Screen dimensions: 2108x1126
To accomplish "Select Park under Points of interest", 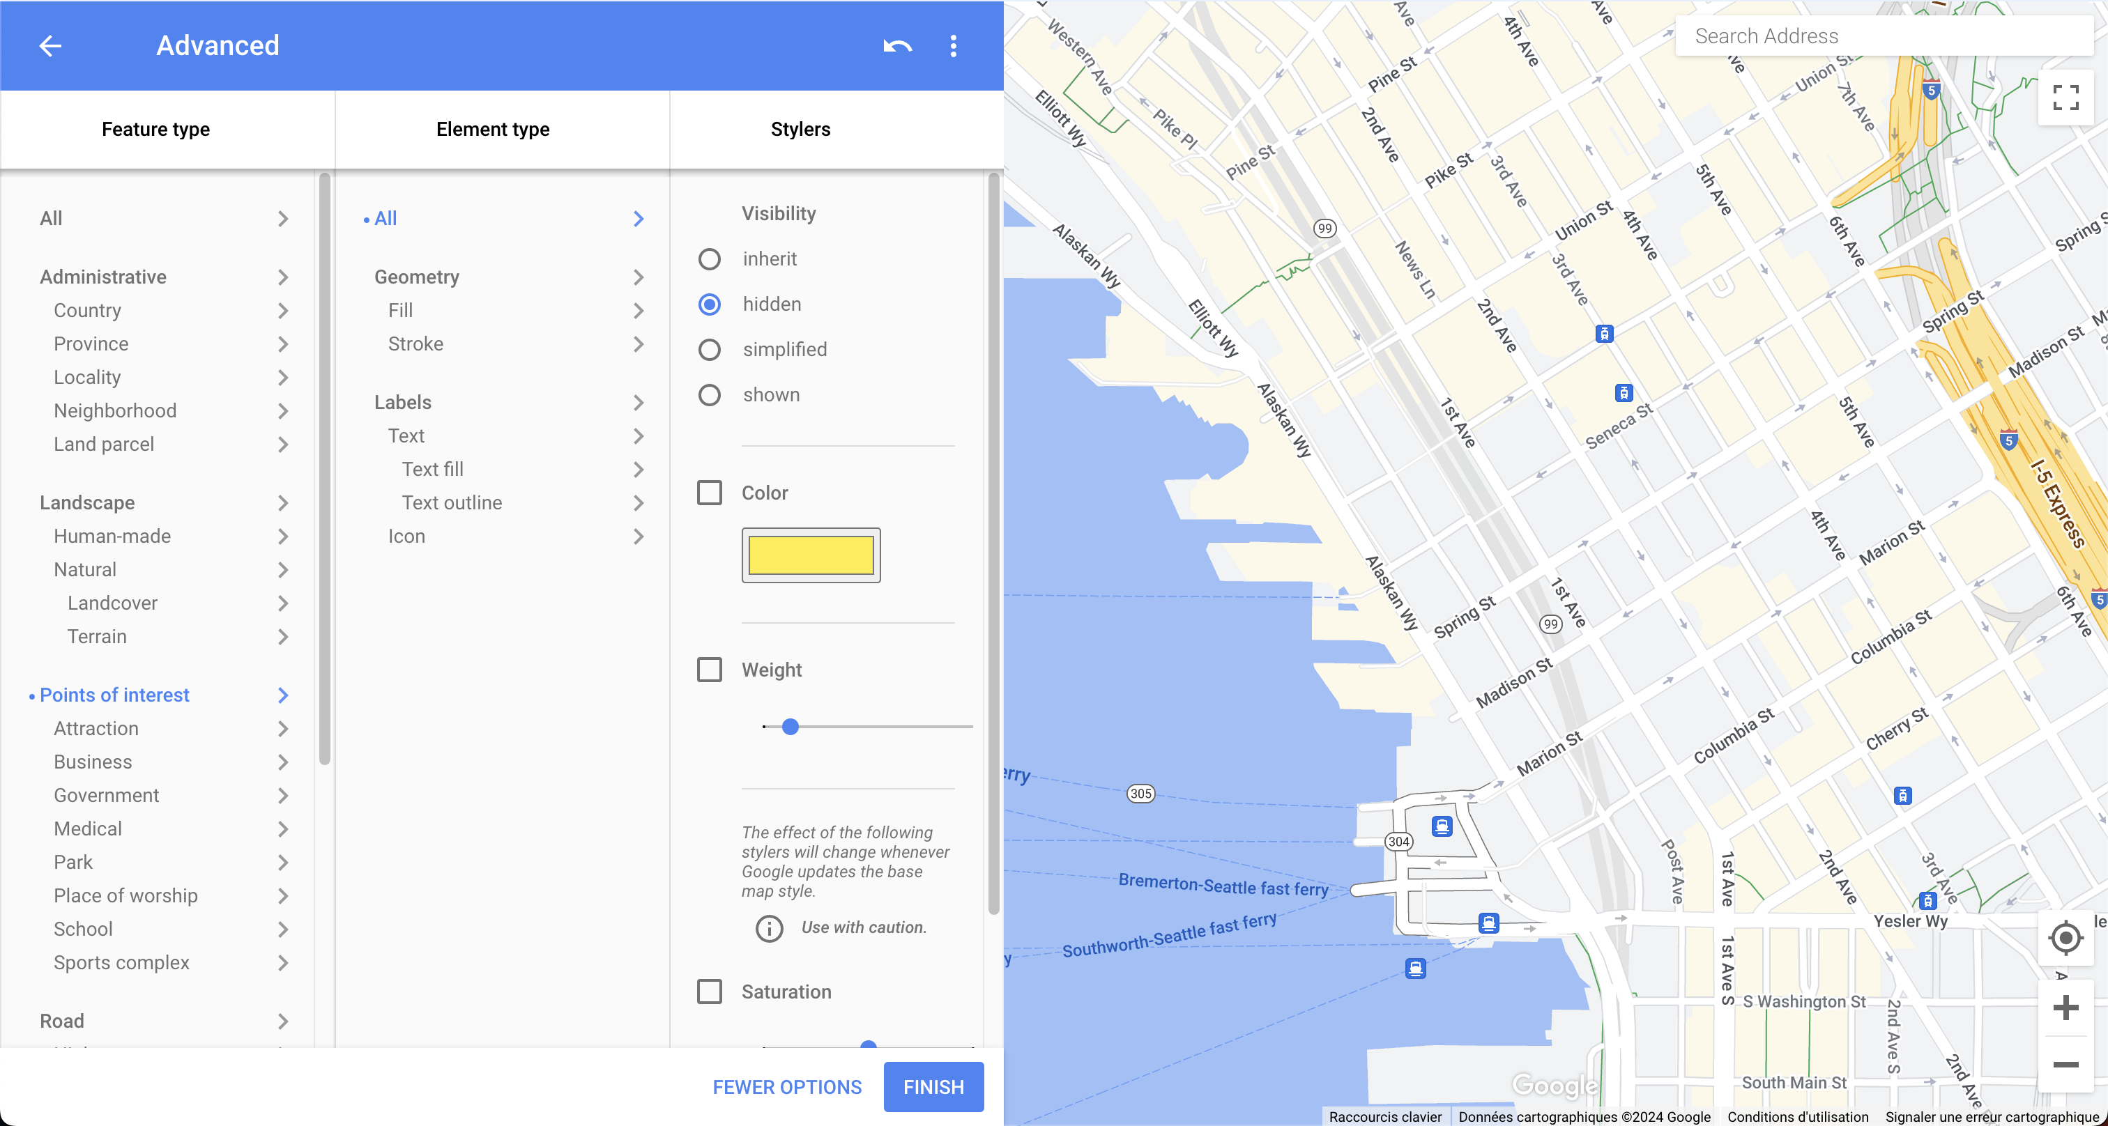I will coord(74,862).
